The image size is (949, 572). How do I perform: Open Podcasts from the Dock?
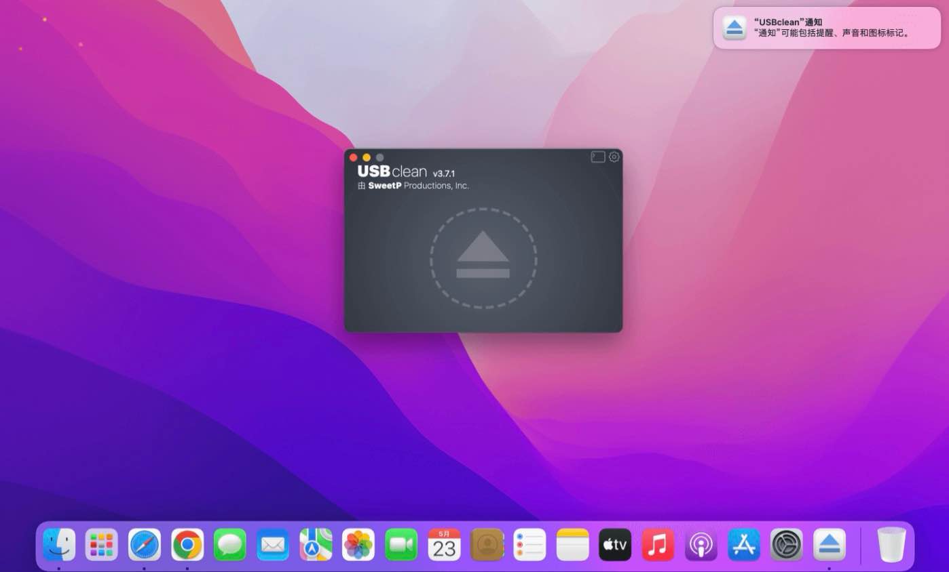coord(701,545)
